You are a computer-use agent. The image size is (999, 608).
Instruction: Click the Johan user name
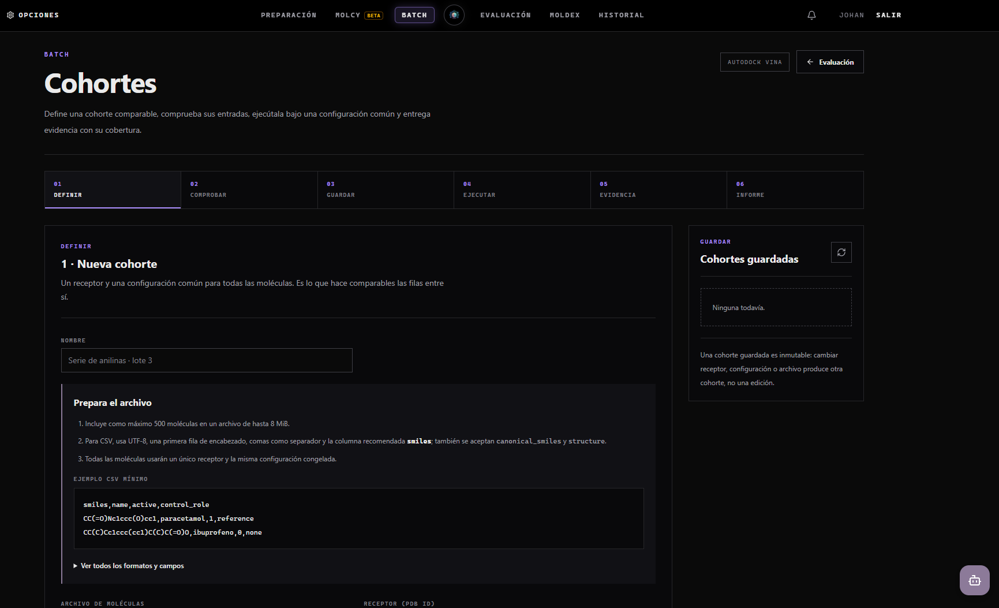851,15
